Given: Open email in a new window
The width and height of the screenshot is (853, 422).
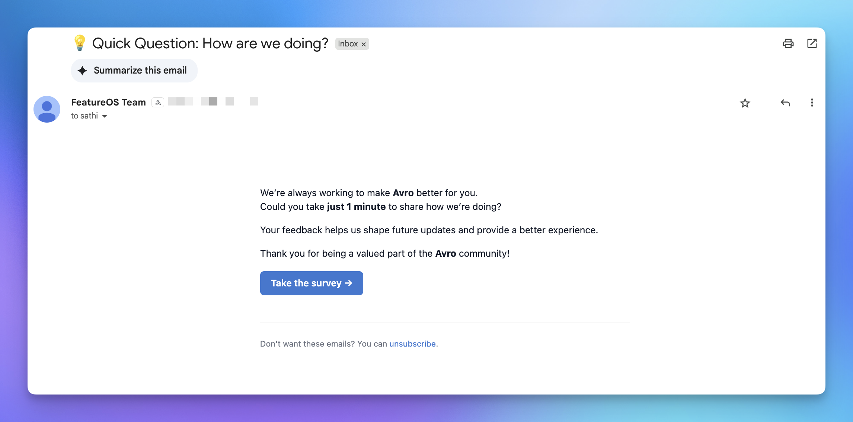Looking at the screenshot, I should (811, 43).
